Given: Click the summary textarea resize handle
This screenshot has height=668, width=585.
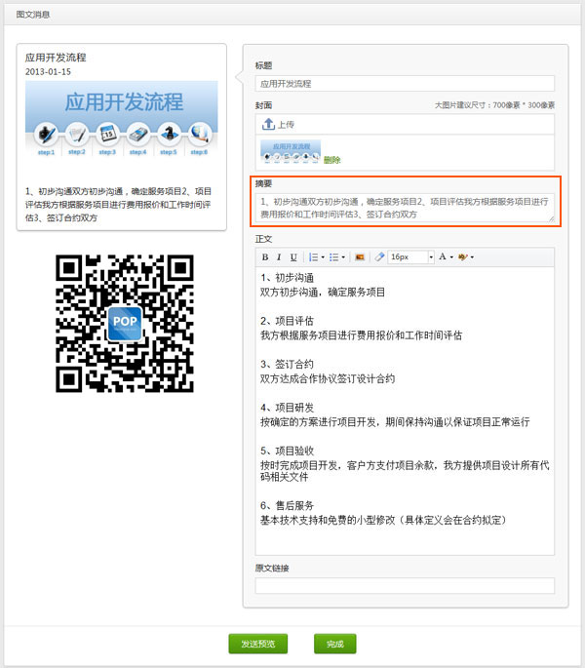Looking at the screenshot, I should point(551,218).
